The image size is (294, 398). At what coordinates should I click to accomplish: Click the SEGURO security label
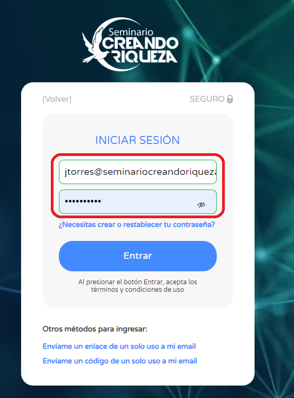[207, 99]
